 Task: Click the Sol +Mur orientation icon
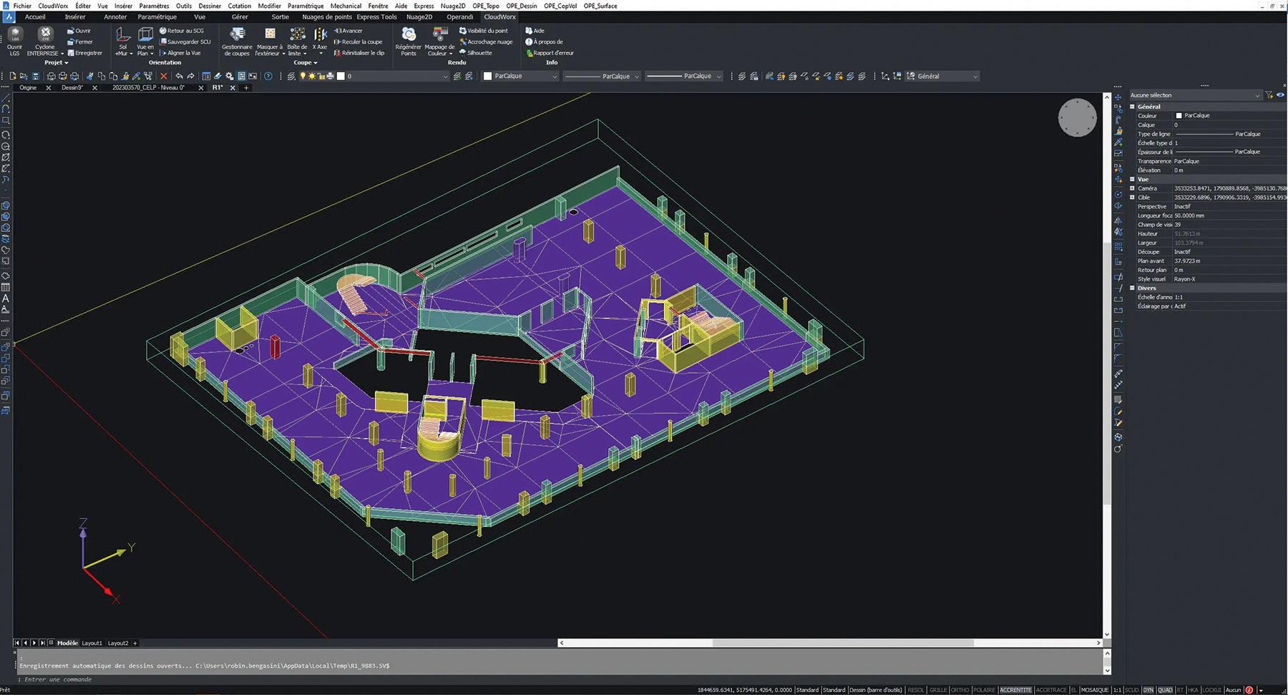123,42
